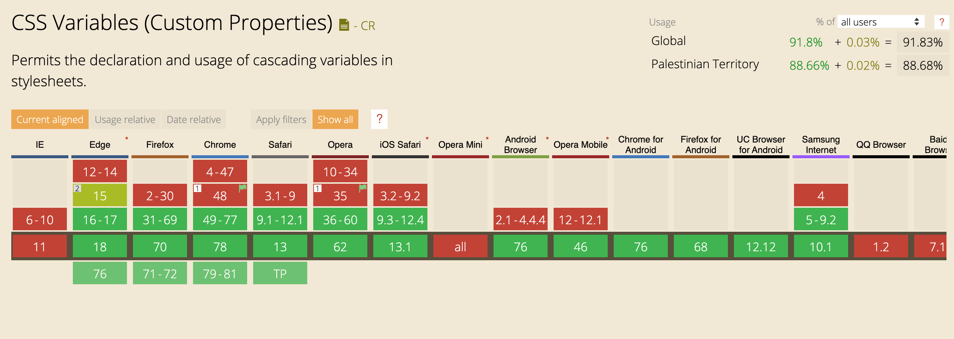The width and height of the screenshot is (954, 339).
Task: Click the Samsung Internet column header
Action: click(821, 145)
